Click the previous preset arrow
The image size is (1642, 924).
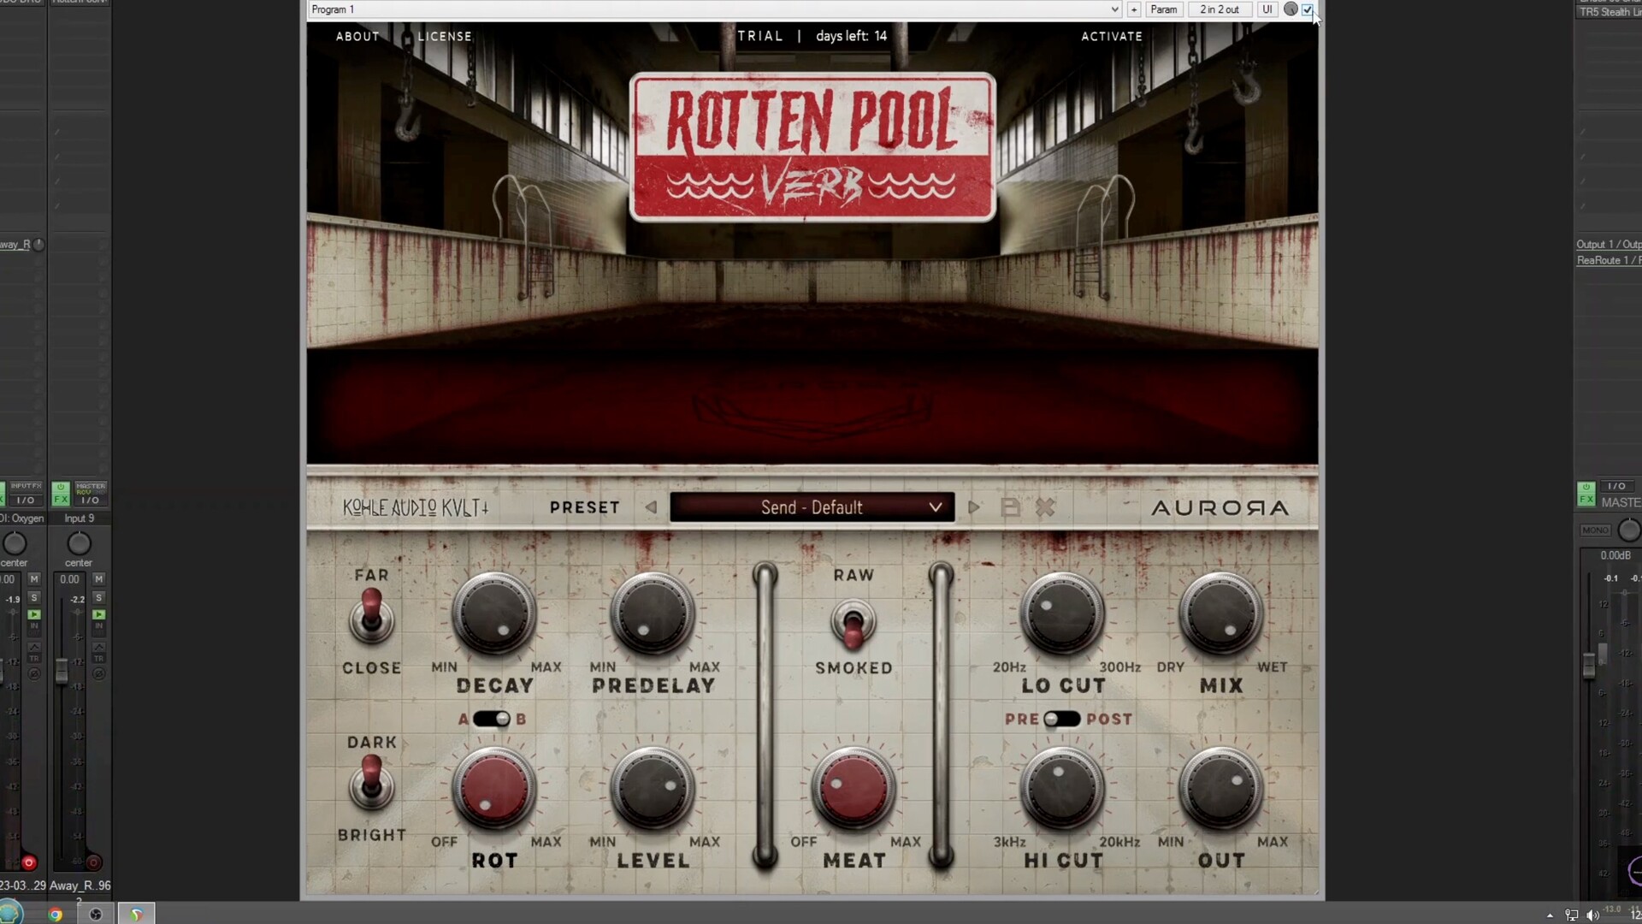pos(651,507)
